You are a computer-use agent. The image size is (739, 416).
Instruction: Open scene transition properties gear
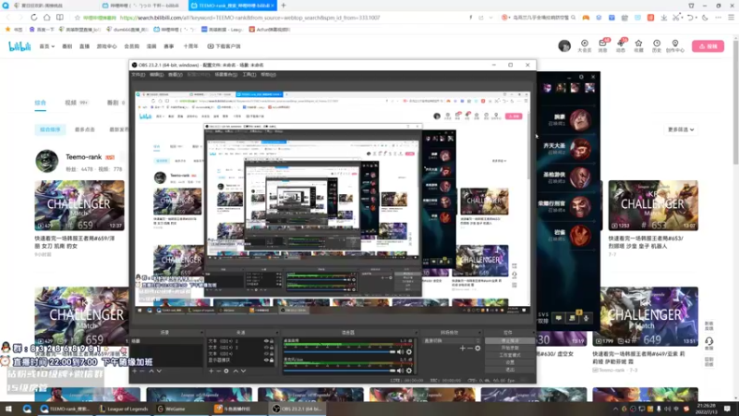(478, 349)
